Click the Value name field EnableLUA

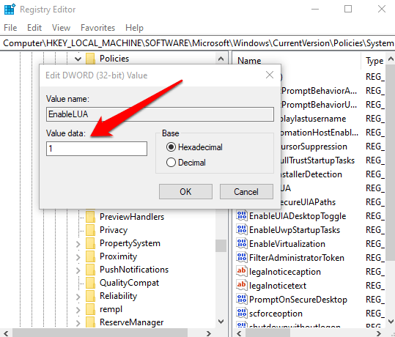pos(160,114)
